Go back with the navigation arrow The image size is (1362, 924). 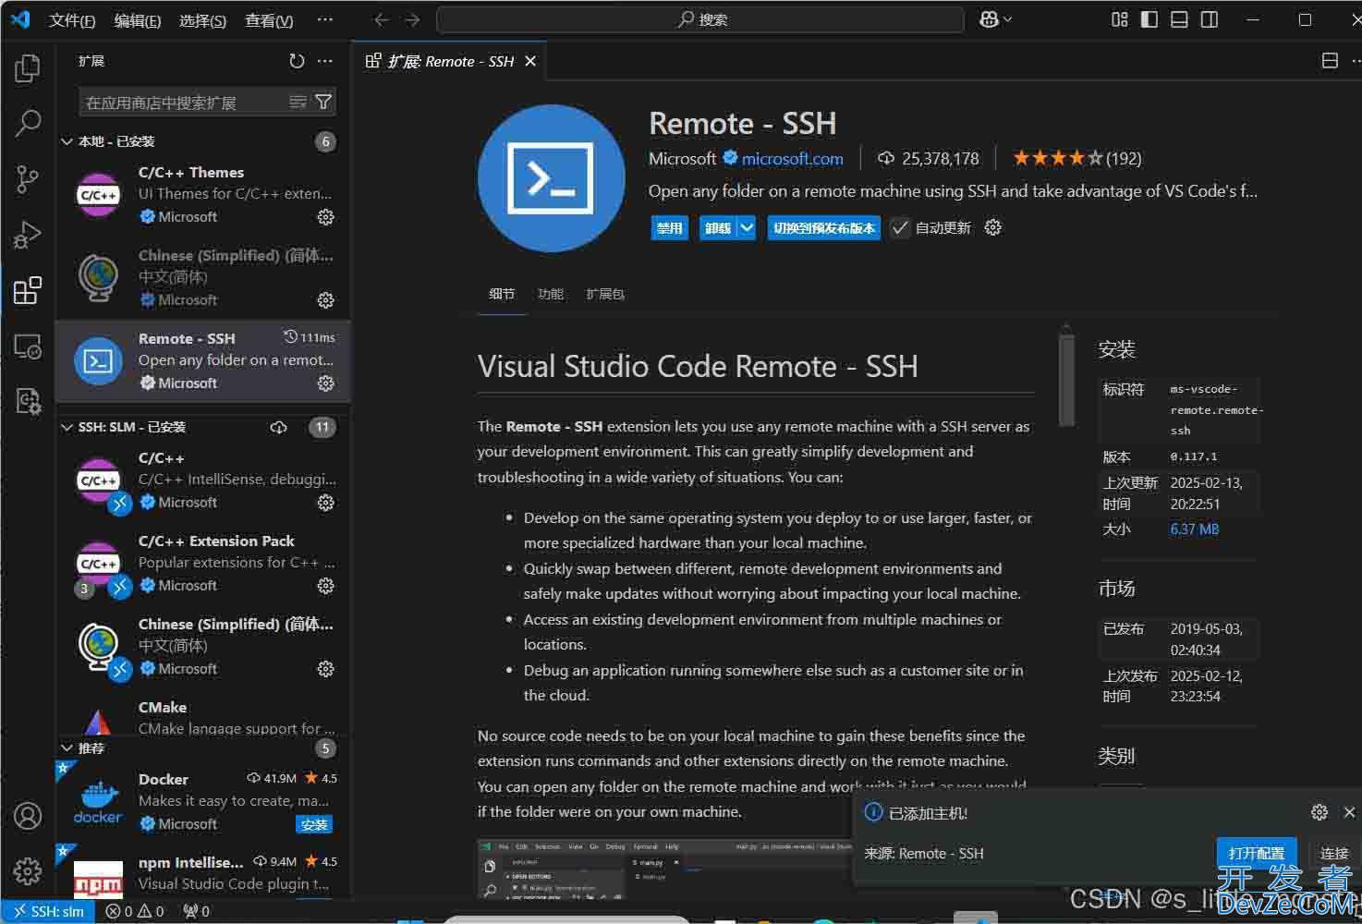pos(382,19)
